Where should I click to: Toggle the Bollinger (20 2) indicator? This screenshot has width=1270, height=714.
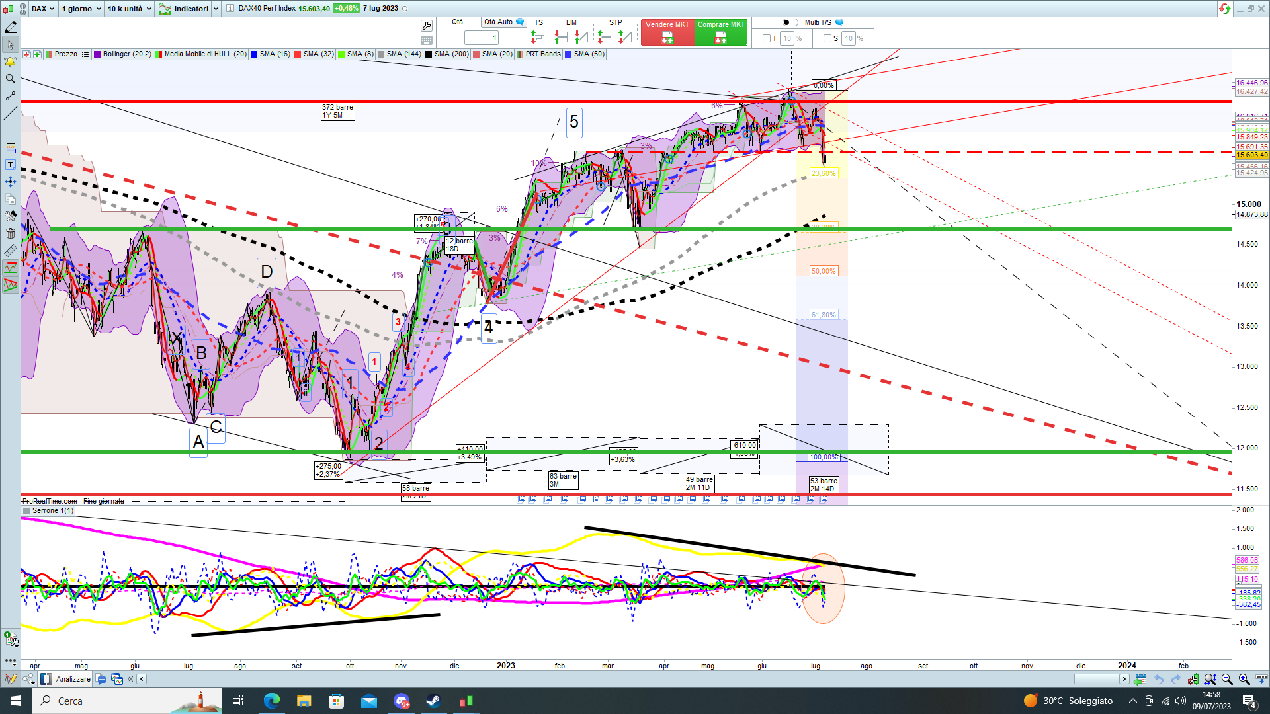click(x=122, y=54)
